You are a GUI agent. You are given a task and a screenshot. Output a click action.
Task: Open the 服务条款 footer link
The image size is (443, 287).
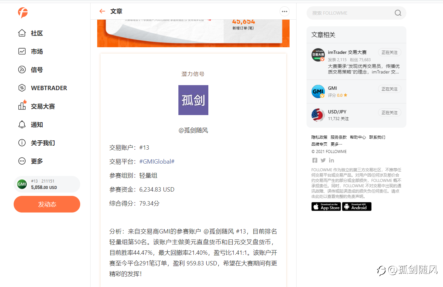click(x=338, y=137)
